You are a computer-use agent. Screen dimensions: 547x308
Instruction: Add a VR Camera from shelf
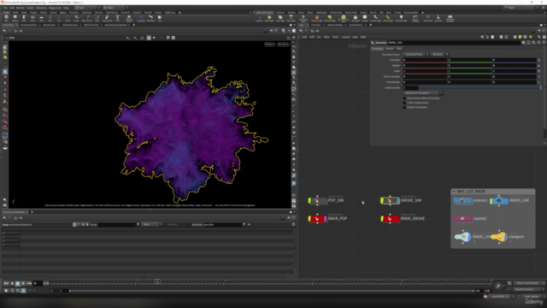tap(427, 18)
